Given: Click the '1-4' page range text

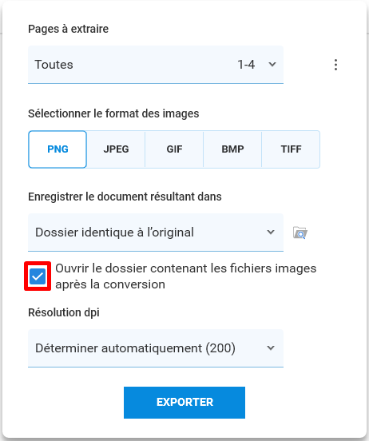Looking at the screenshot, I should point(246,65).
